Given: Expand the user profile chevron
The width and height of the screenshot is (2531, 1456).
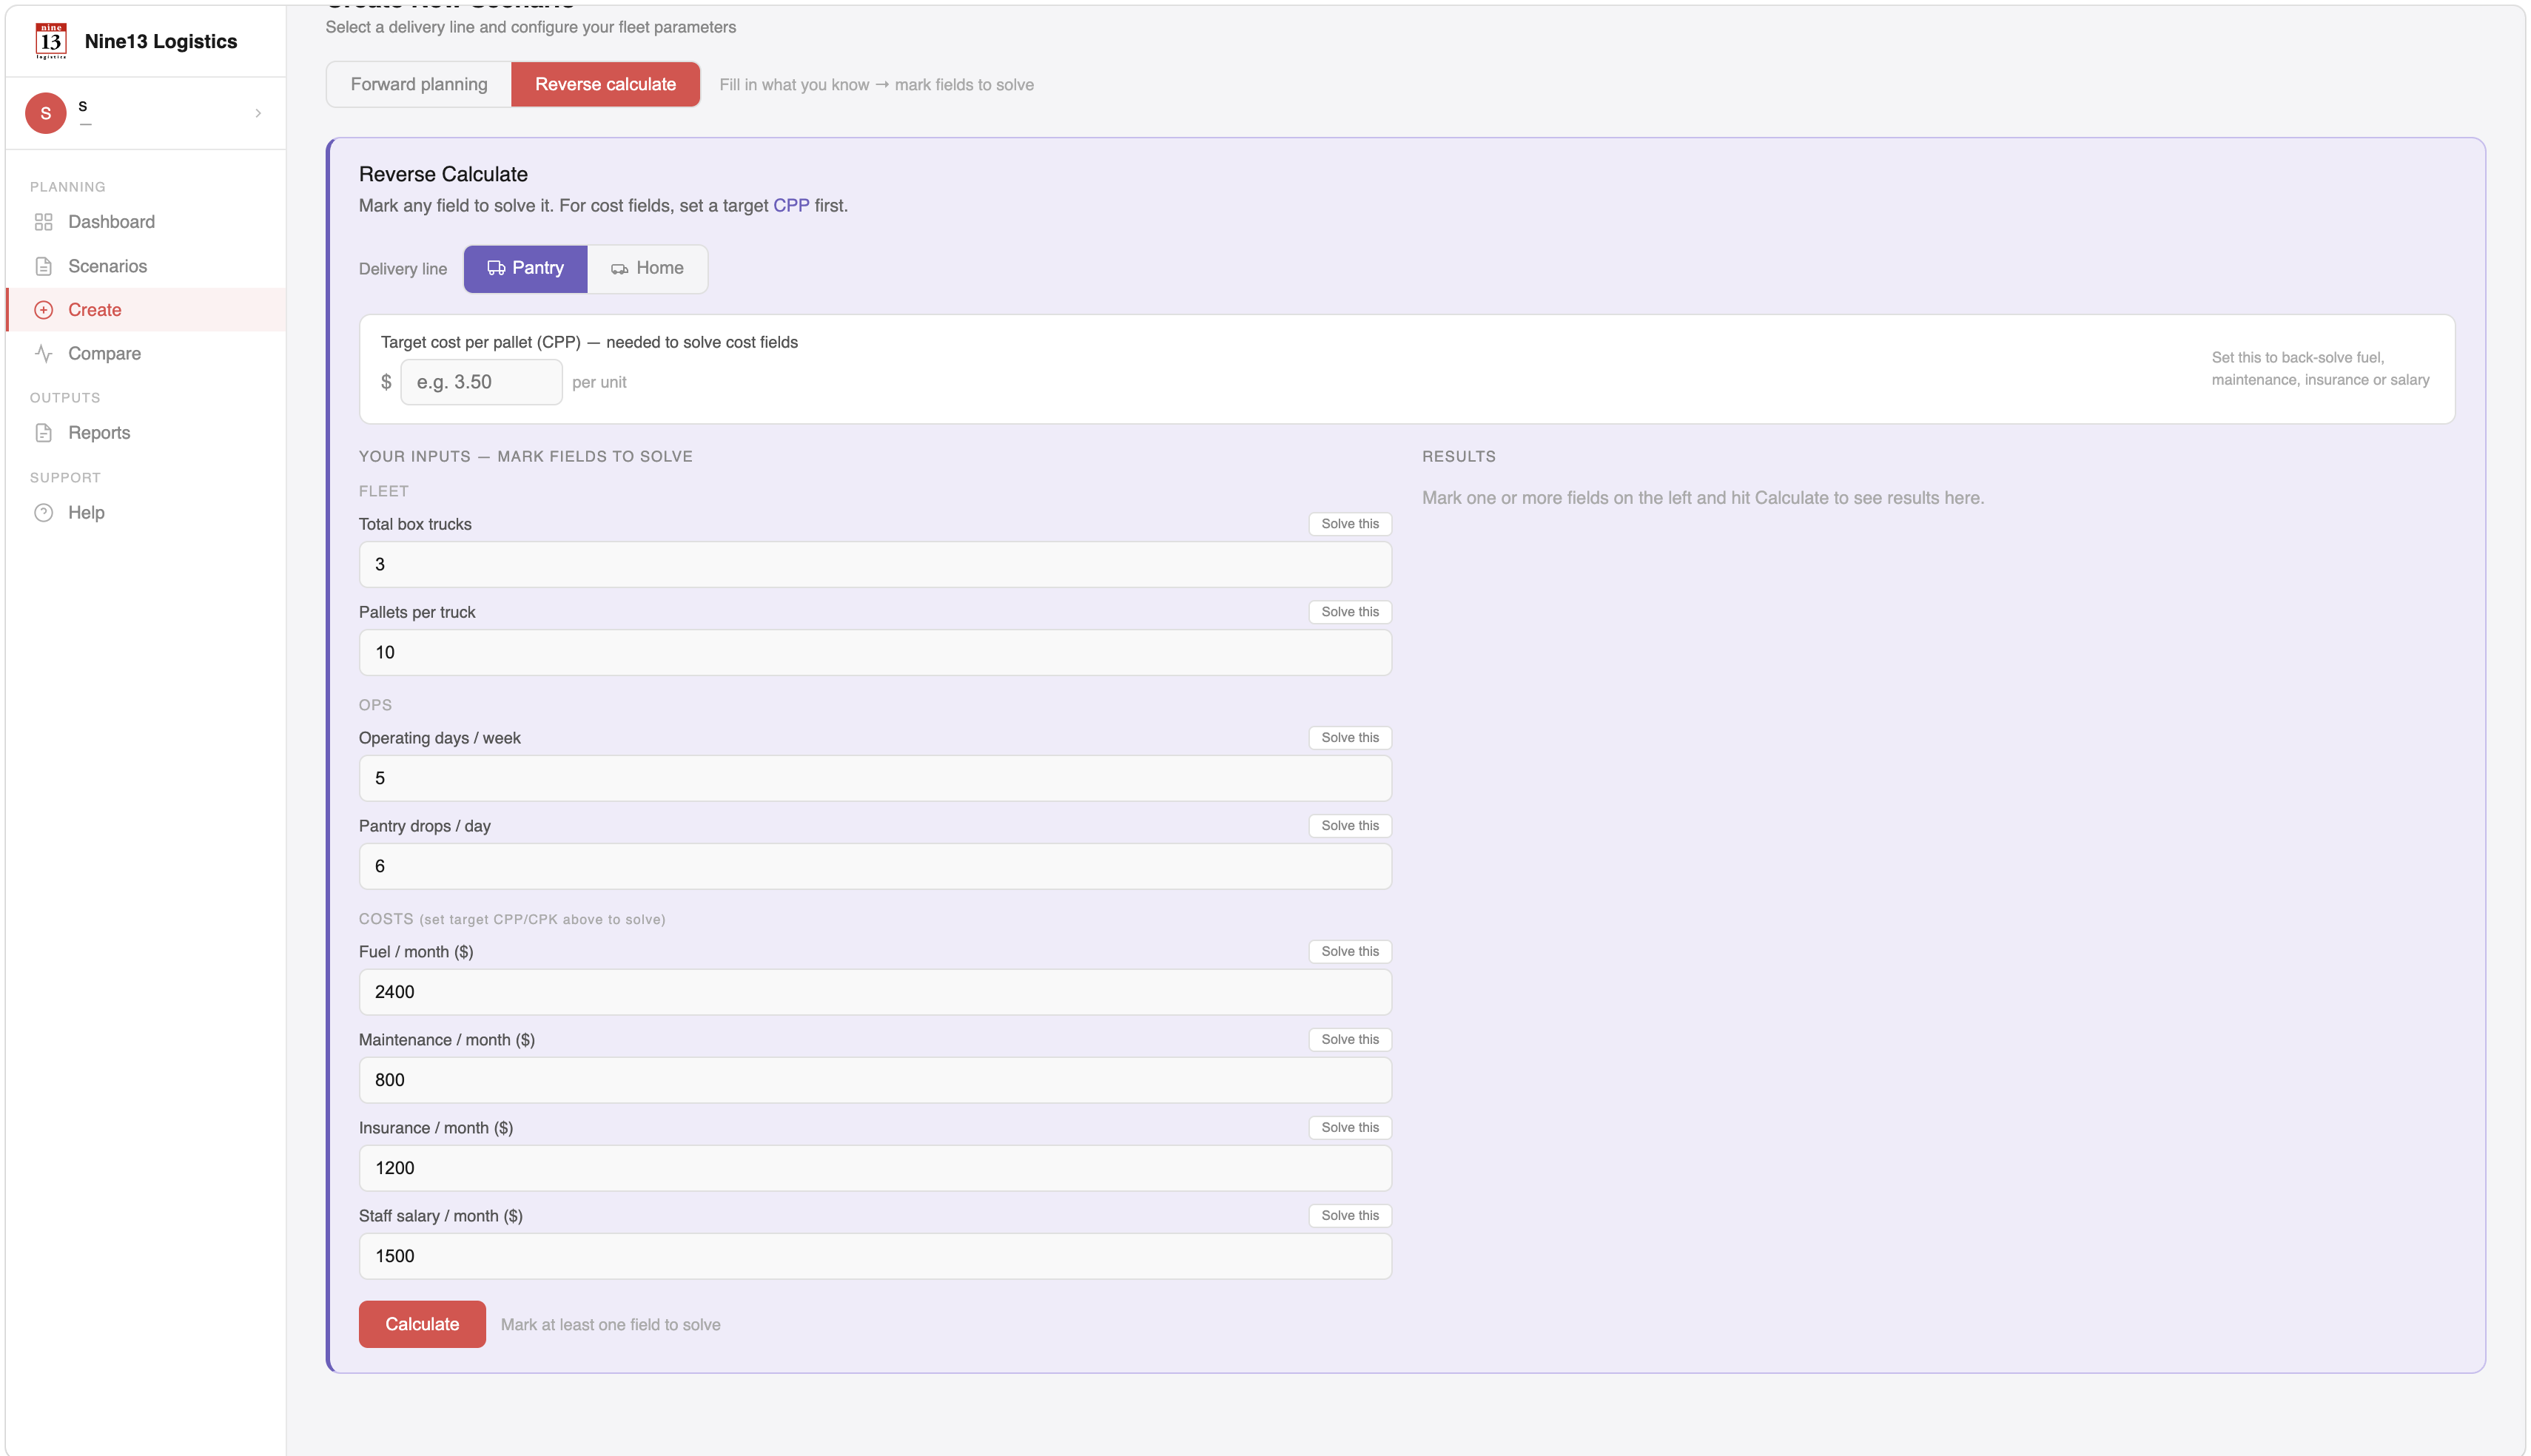Looking at the screenshot, I should coord(258,113).
